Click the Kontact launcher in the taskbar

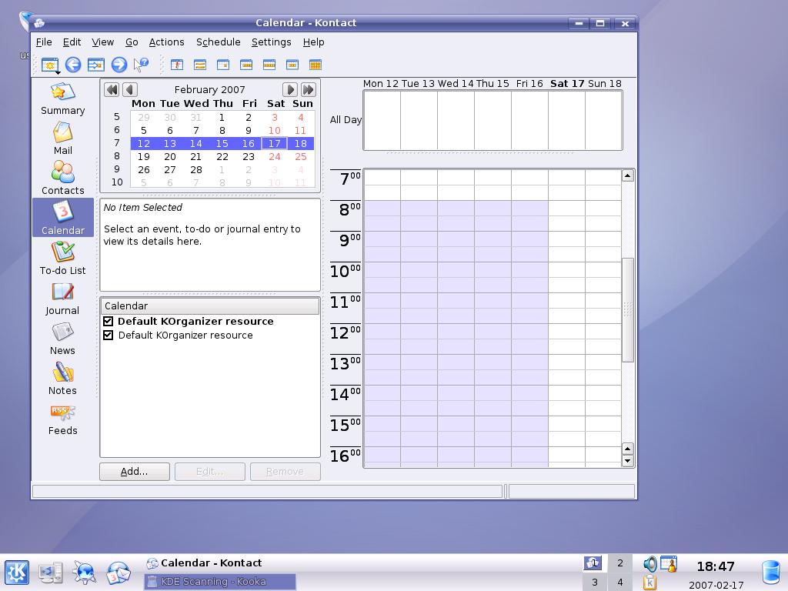(x=119, y=573)
